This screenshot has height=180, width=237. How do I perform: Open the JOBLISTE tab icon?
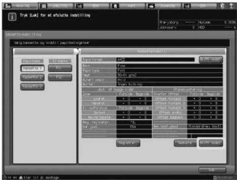coord(44,6)
